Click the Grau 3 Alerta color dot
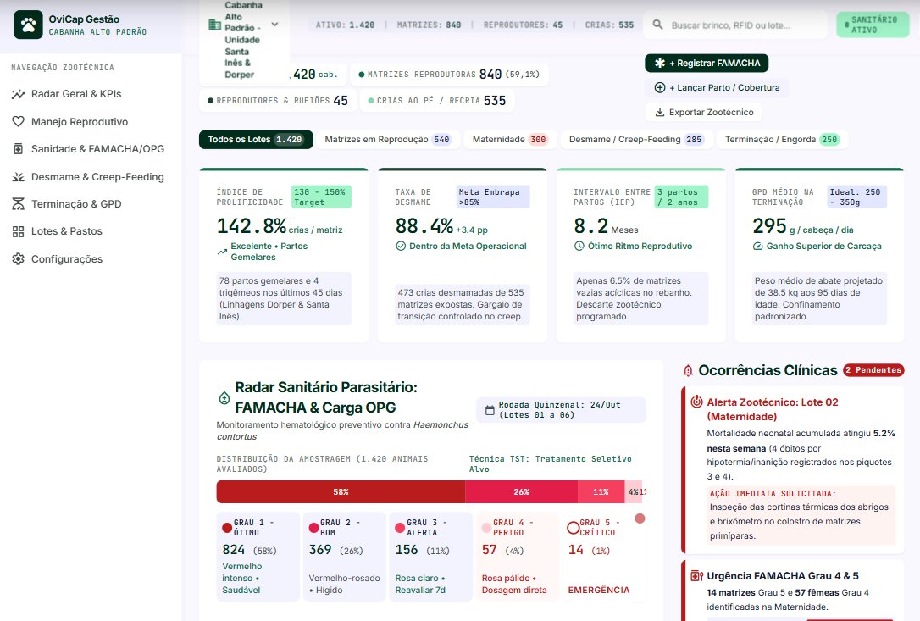The height and width of the screenshot is (621, 920). 400,528
